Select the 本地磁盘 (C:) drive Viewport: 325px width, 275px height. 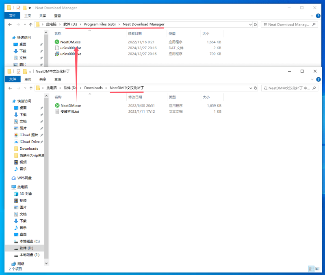coord(29,241)
